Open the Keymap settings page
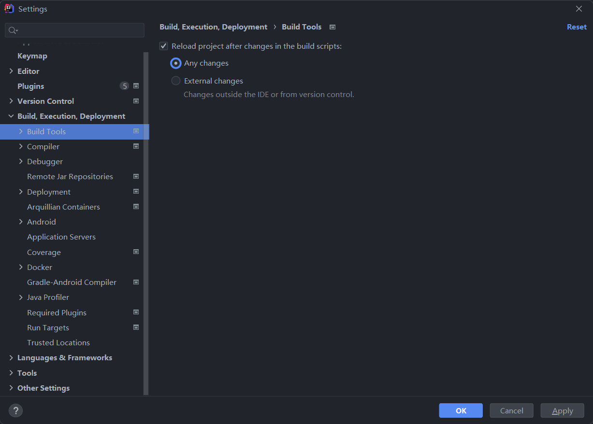593x424 pixels. pyautogui.click(x=32, y=56)
